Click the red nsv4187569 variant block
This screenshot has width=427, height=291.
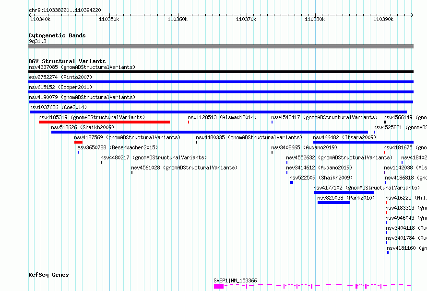pyautogui.click(x=78, y=142)
